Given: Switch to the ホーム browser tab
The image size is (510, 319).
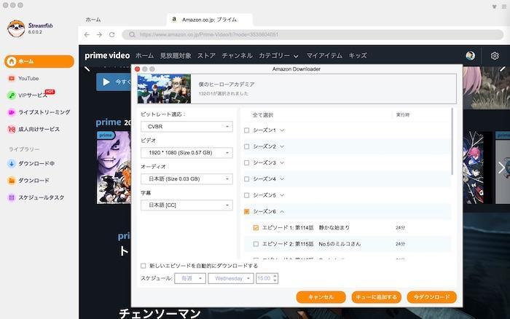Looking at the screenshot, I should point(93,20).
